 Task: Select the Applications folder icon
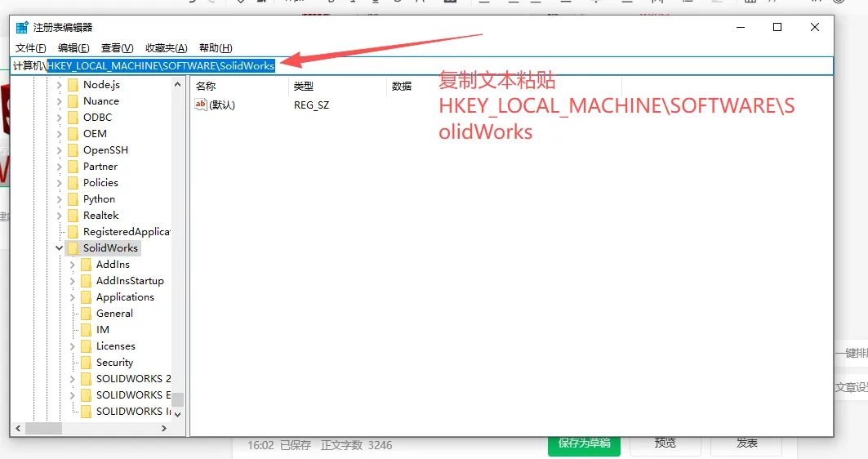[x=86, y=298]
